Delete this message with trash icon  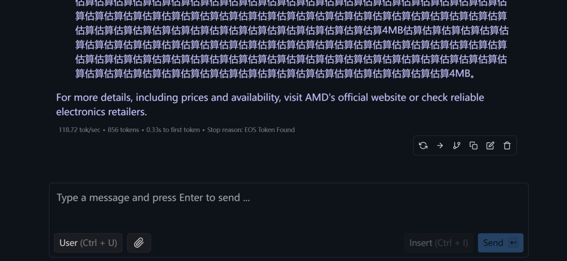507,146
